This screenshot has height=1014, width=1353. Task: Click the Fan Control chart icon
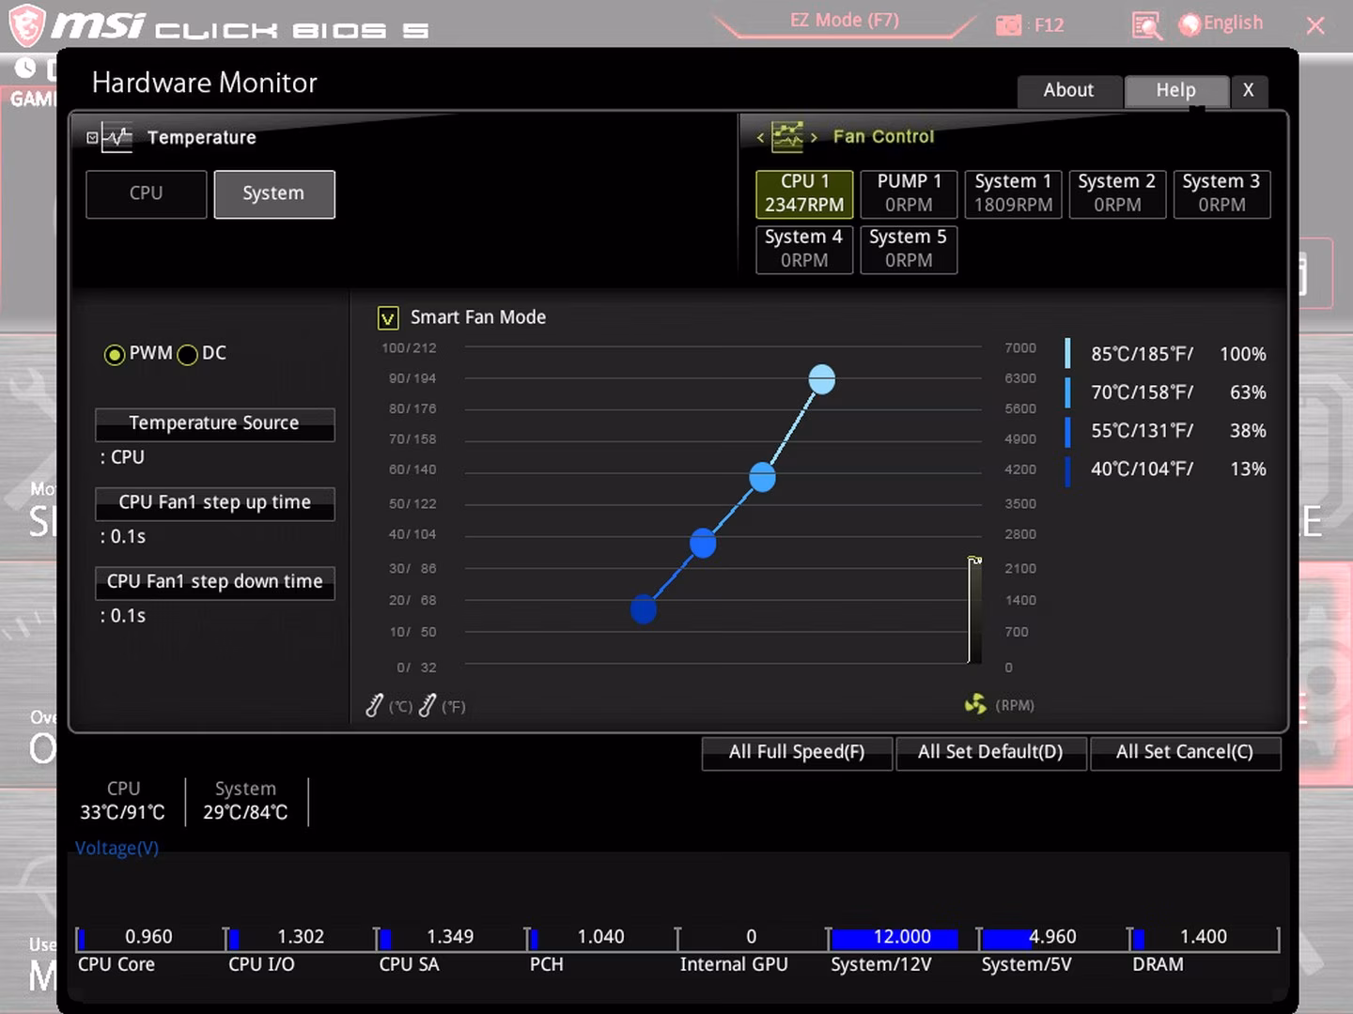(787, 137)
